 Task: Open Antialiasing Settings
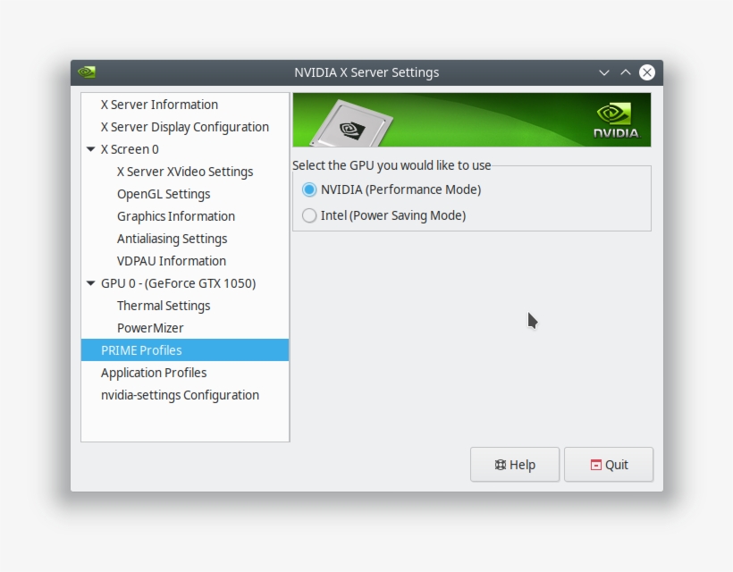click(x=173, y=239)
